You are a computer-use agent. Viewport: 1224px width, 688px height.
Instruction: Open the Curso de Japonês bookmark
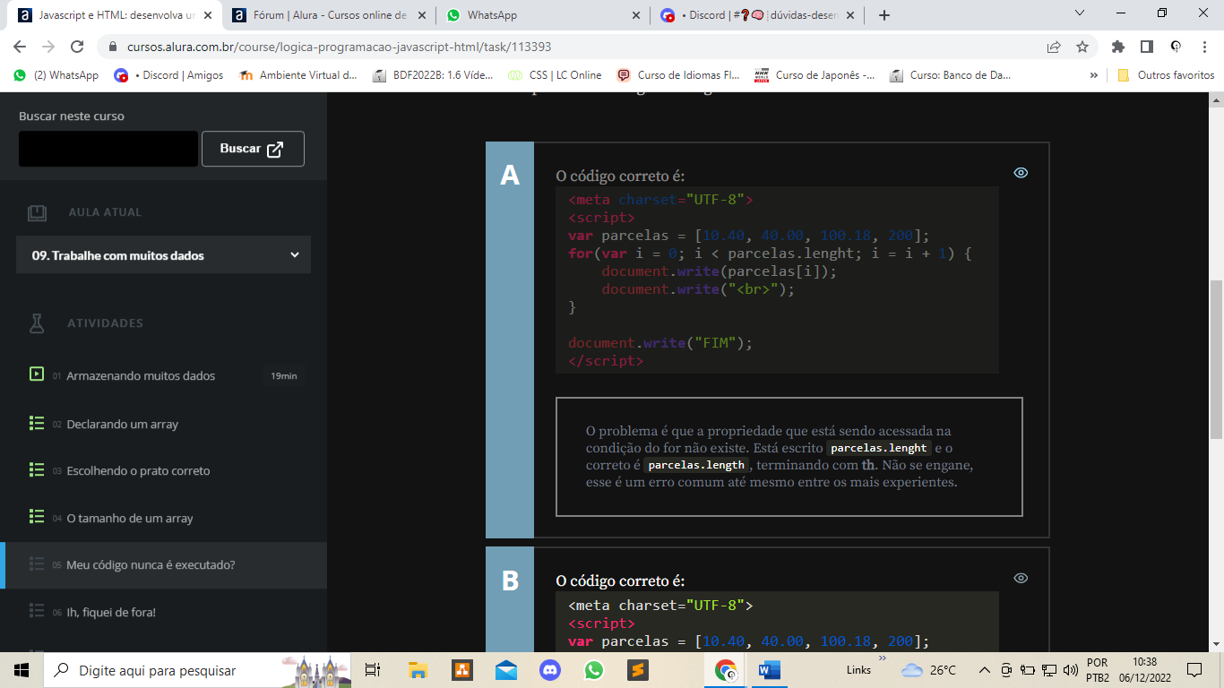point(815,75)
